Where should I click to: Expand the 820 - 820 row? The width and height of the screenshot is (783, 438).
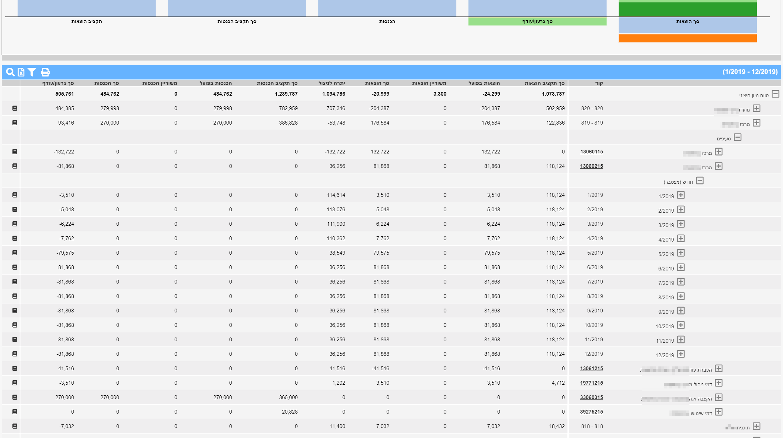[x=756, y=108]
